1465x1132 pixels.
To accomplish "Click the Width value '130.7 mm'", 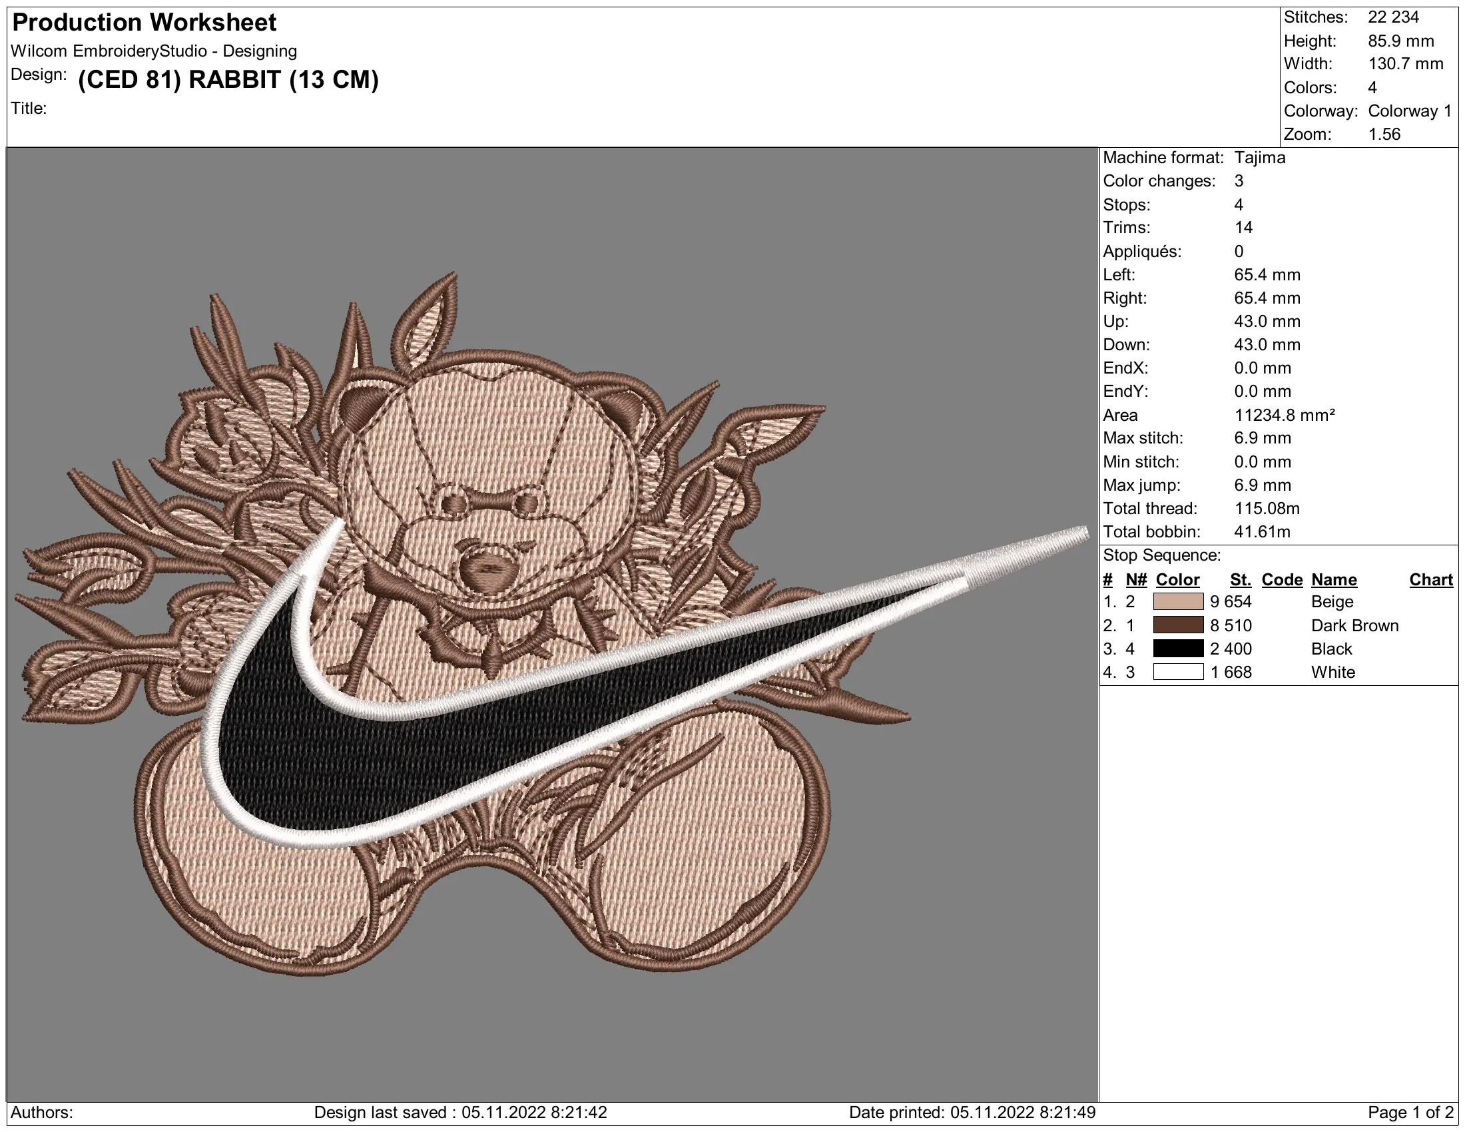I will (1405, 65).
